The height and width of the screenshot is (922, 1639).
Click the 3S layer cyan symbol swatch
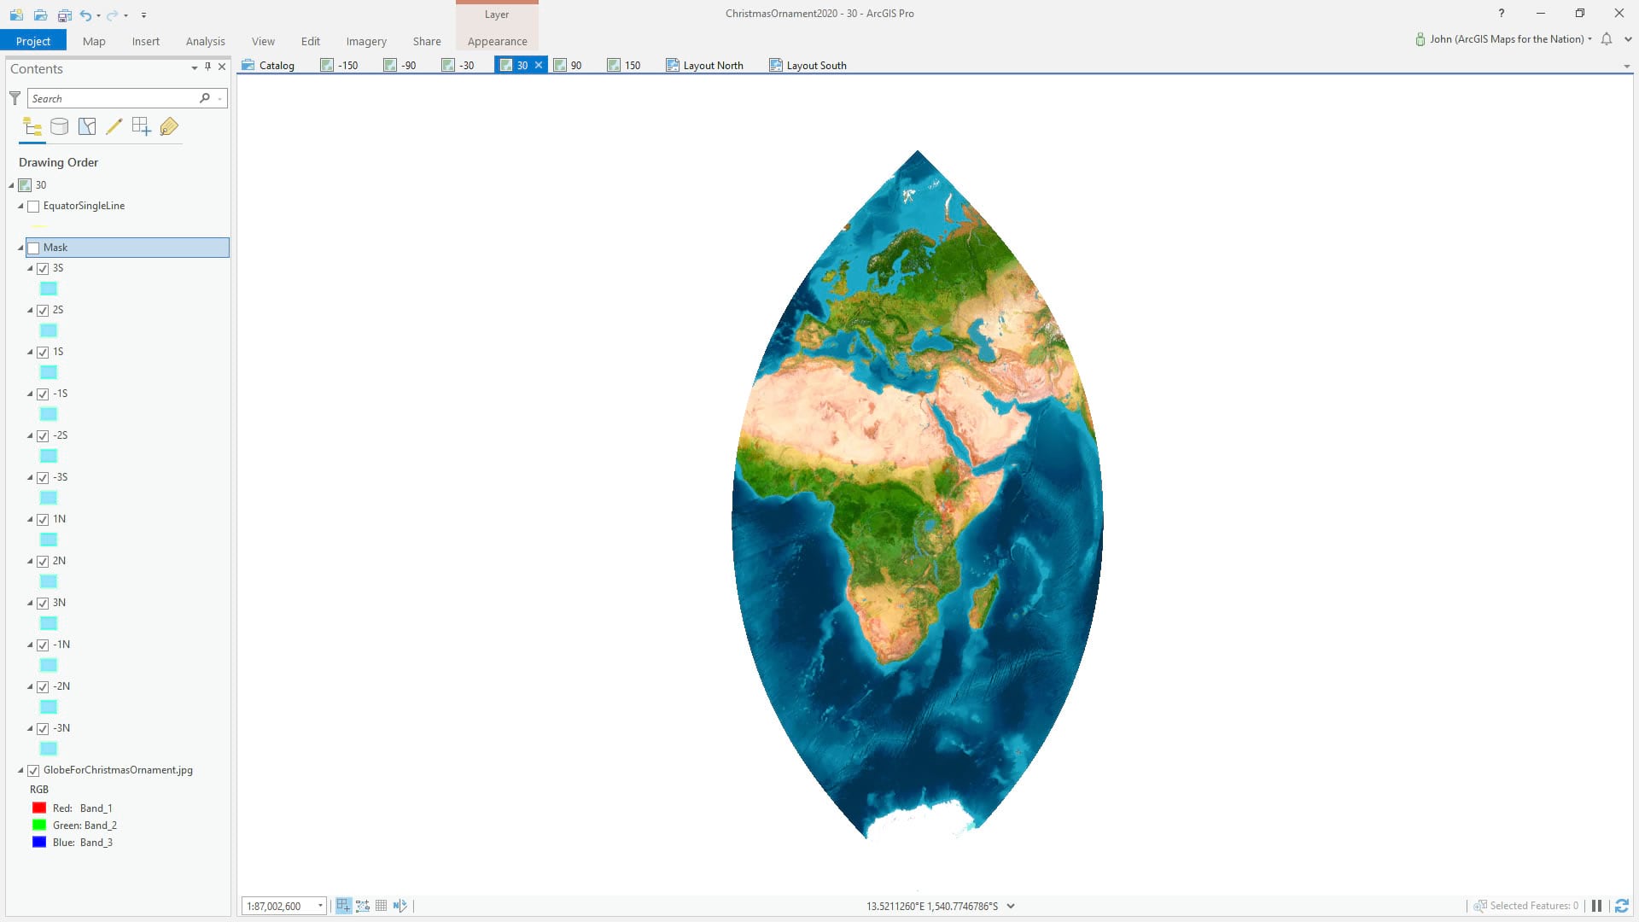pyautogui.click(x=49, y=289)
